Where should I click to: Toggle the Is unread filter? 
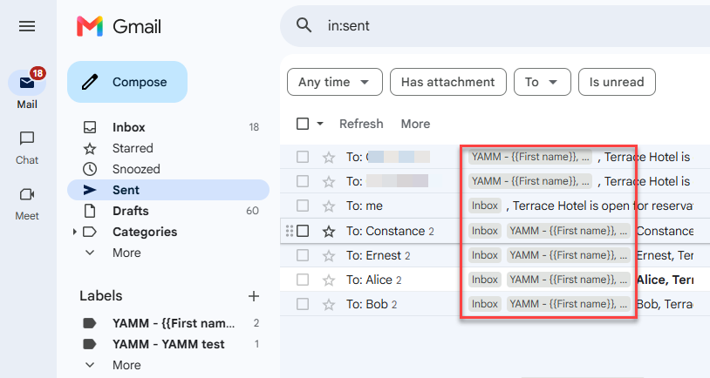click(617, 82)
